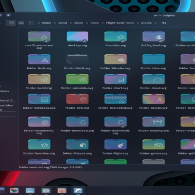Select the folder-black.svg dark folder icon
This screenshot has width=195, height=195.
[78, 59]
